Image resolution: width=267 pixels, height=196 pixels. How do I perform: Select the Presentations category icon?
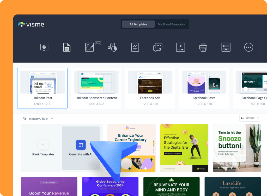coord(44,47)
